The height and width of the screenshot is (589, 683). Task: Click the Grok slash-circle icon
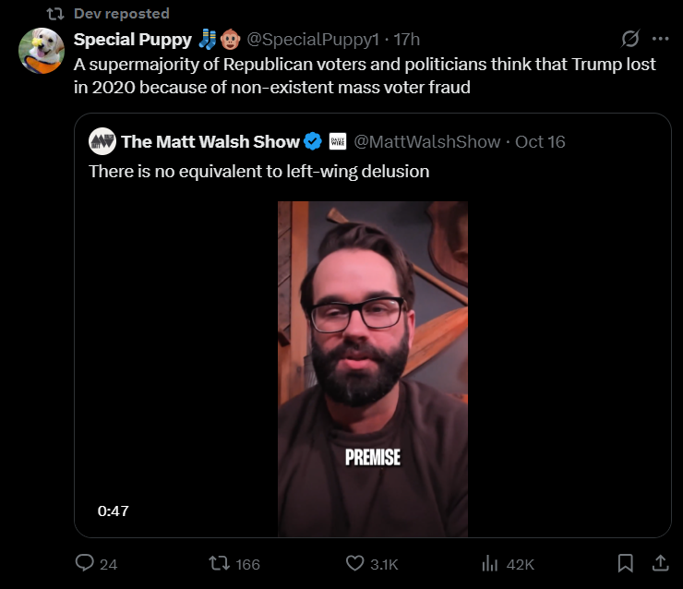click(x=630, y=39)
